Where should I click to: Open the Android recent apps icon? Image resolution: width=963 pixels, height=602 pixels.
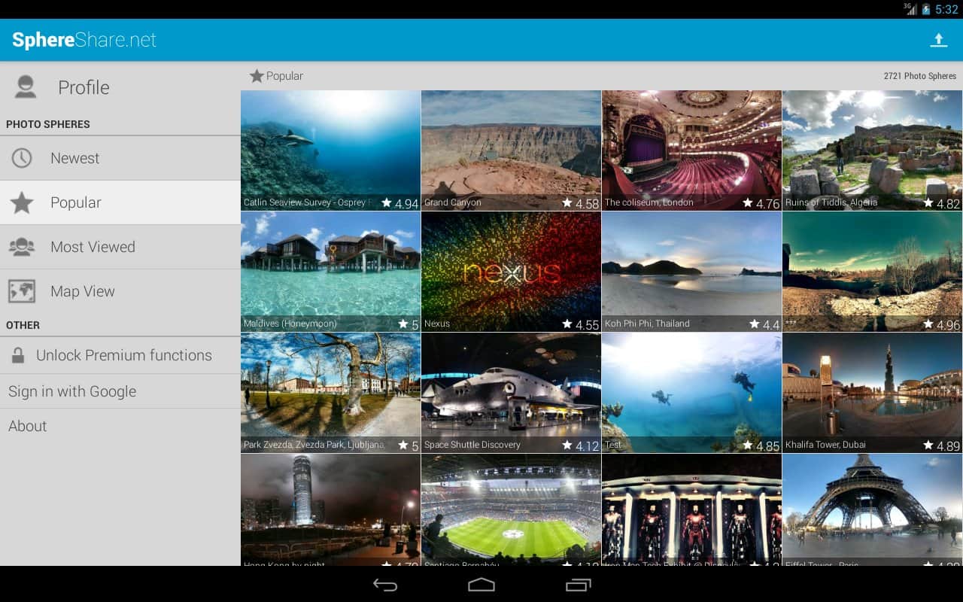tap(578, 585)
